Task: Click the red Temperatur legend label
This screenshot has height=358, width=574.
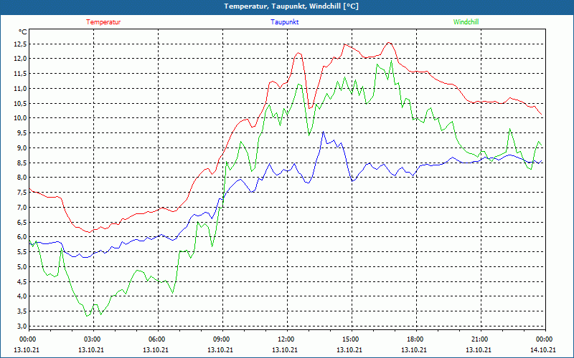Action: point(103,22)
